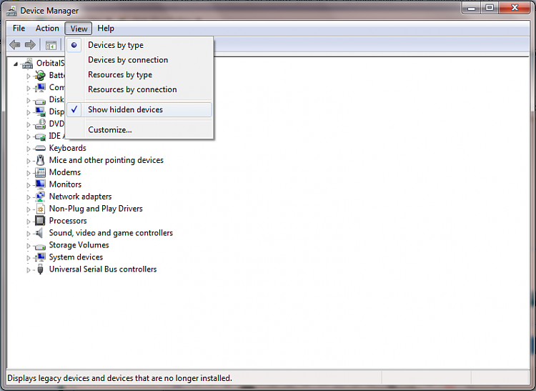The image size is (536, 391).
Task: Collapse the OrbitalS root computer node
Action: click(16, 64)
